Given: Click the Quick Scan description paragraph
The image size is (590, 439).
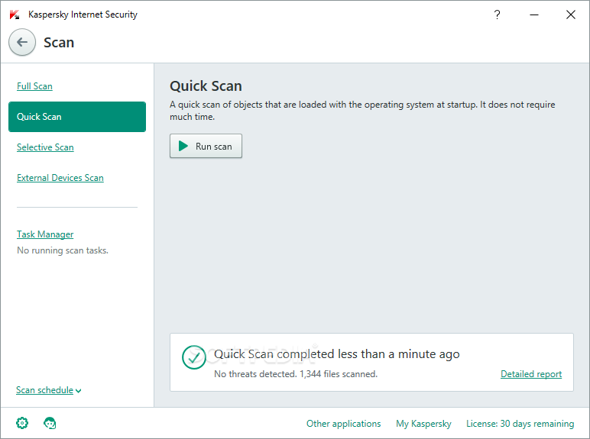Looking at the screenshot, I should pyautogui.click(x=362, y=111).
